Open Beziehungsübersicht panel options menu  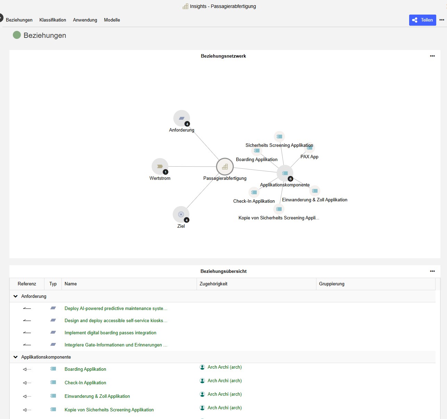click(432, 271)
